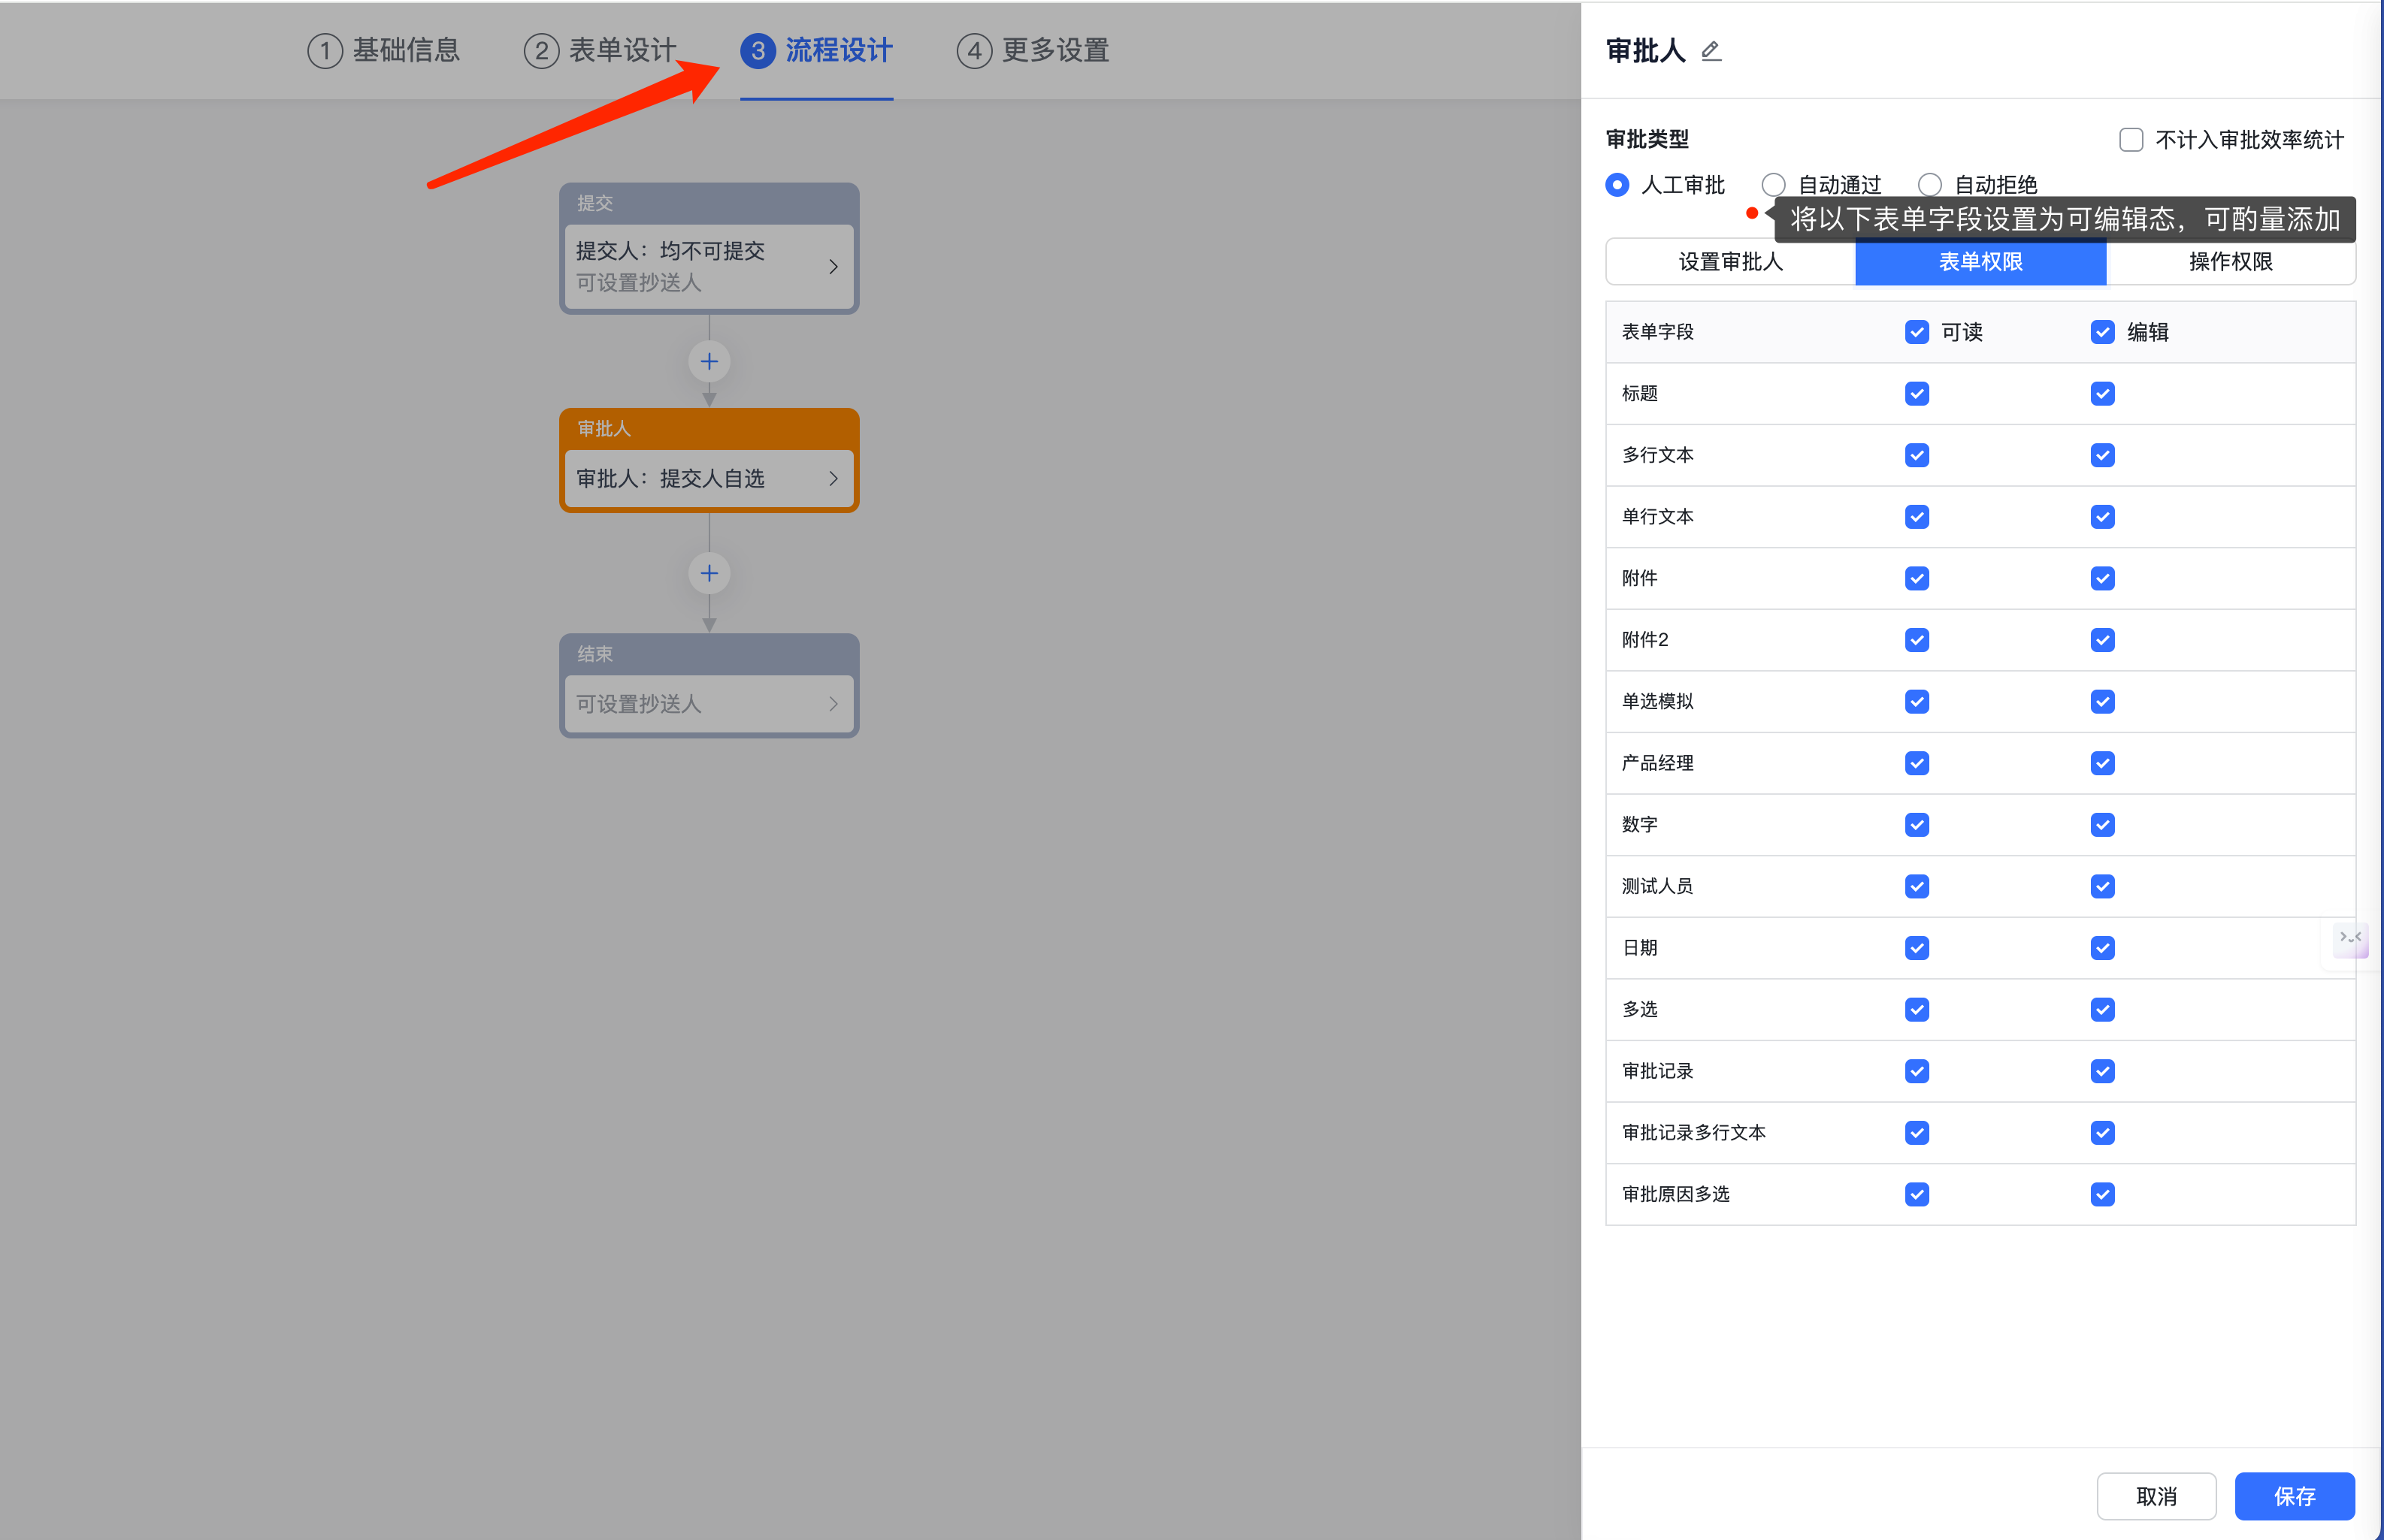Add a node below the 提交 step

(709, 361)
